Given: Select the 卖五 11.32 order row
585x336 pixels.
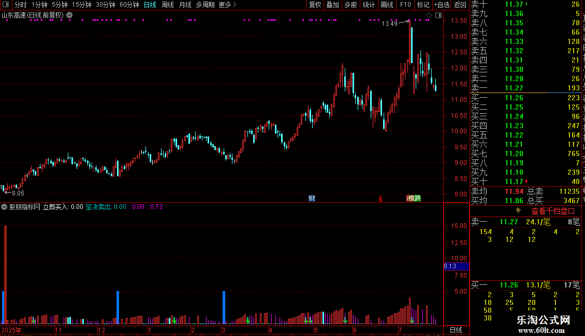Looking at the screenshot, I should coord(525,51).
